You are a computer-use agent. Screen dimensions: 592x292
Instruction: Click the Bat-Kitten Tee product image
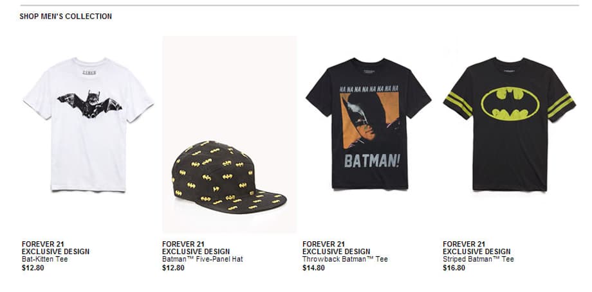click(x=89, y=124)
